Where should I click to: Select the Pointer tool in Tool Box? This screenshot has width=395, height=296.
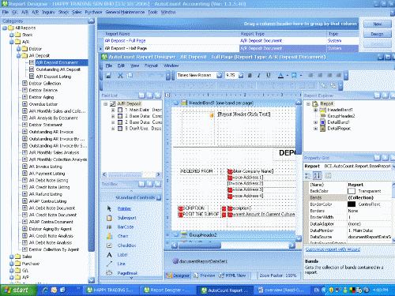click(x=124, y=208)
